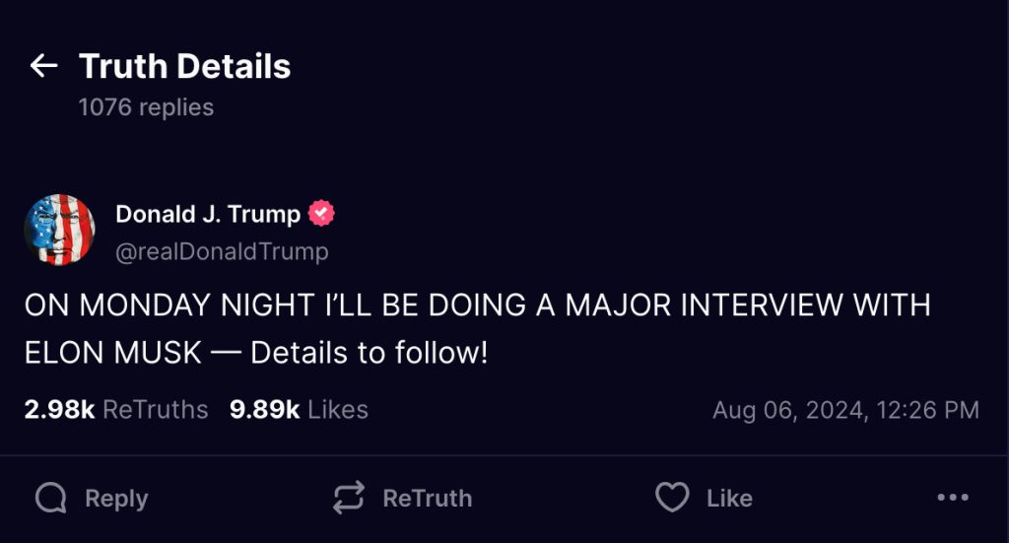Screen dimensions: 1009x543
Task: Open the @realDonaldTrump handle link
Action: click(x=222, y=251)
